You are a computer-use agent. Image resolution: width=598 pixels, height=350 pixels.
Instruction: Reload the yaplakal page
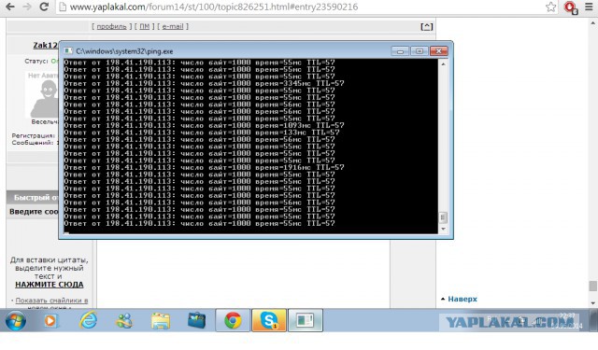(44, 7)
